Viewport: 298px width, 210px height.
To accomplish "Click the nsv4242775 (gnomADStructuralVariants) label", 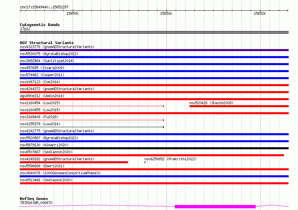I will pos(57,131).
